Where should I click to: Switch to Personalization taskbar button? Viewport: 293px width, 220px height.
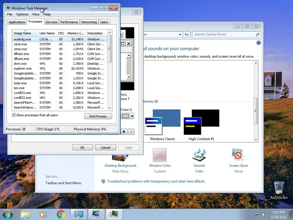pos(96,214)
